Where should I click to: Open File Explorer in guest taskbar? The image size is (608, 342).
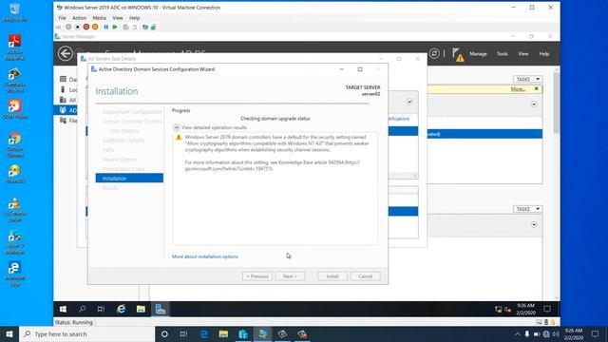pos(141,309)
